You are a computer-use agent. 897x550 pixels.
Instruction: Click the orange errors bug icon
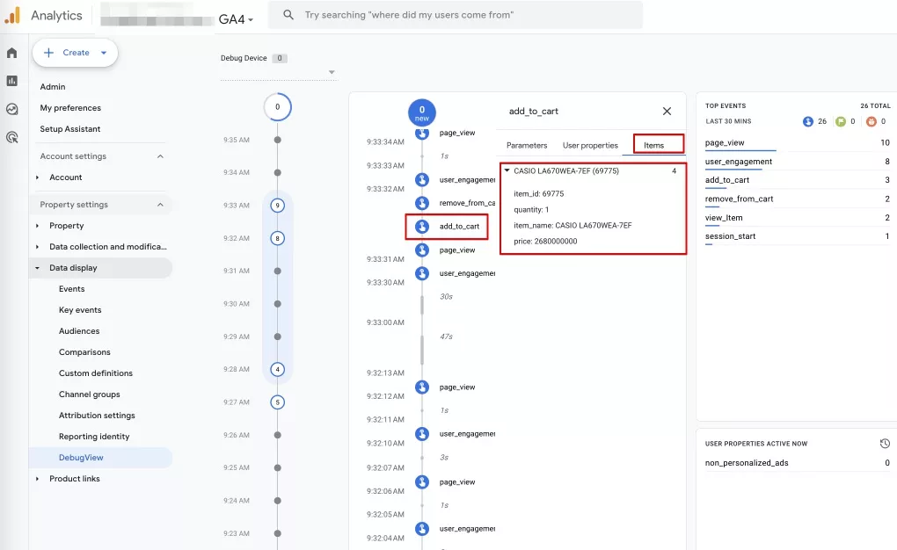coord(871,121)
